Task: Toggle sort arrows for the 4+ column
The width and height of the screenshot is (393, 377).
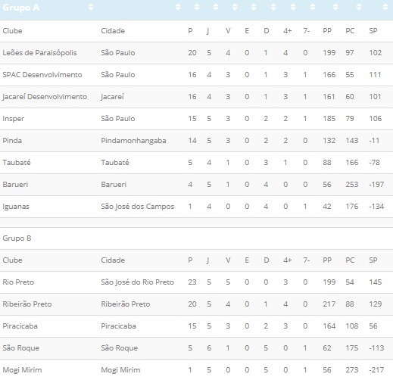Action: (x=293, y=7)
